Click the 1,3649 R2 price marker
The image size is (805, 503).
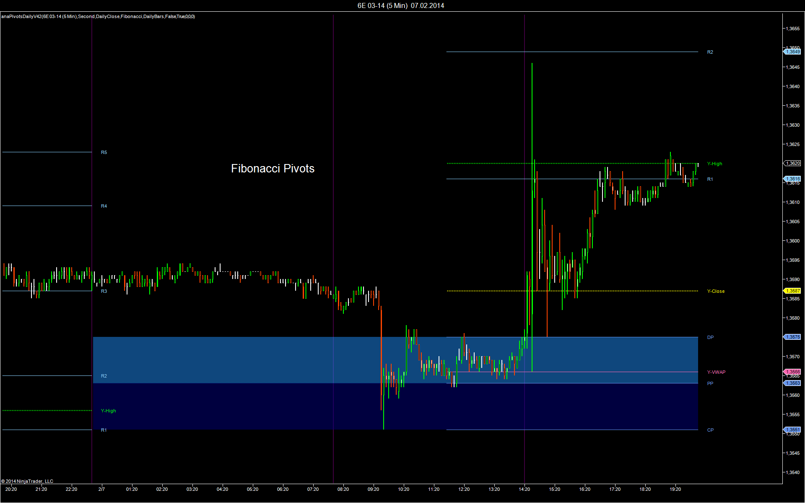tap(792, 52)
